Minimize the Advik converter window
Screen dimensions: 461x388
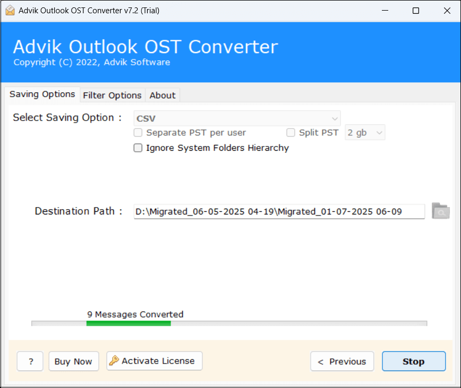(385, 11)
